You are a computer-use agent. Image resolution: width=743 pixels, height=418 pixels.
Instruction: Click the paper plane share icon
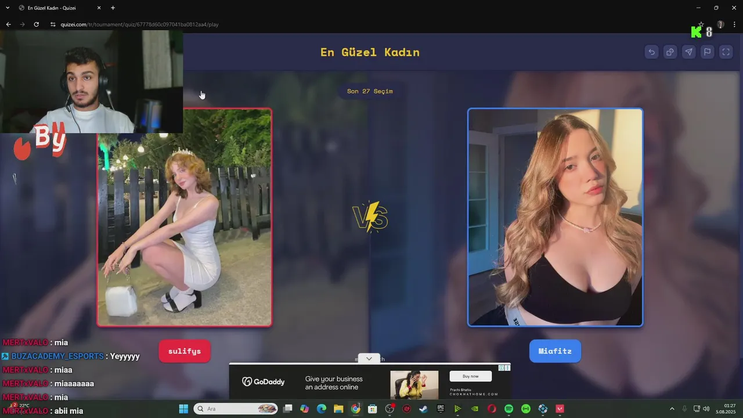688,52
